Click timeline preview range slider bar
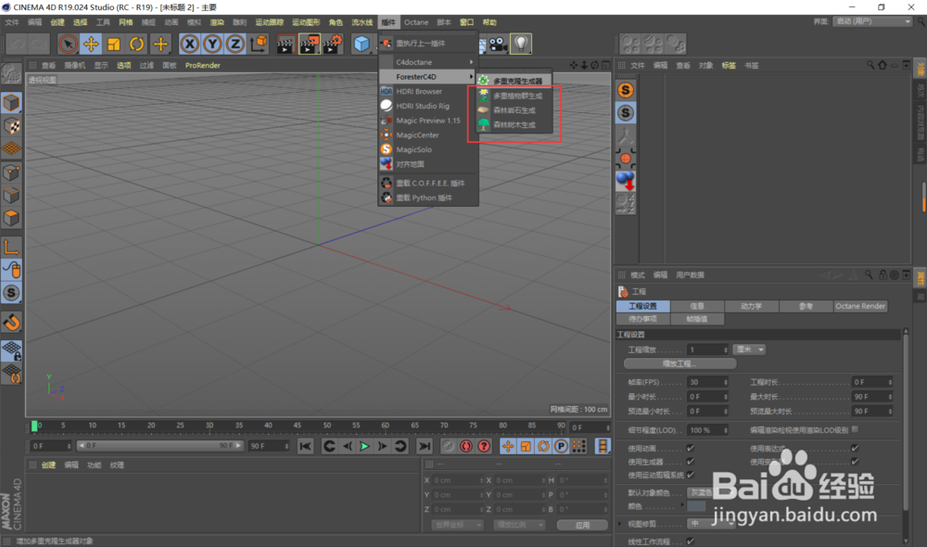The width and height of the screenshot is (927, 547). [x=159, y=446]
